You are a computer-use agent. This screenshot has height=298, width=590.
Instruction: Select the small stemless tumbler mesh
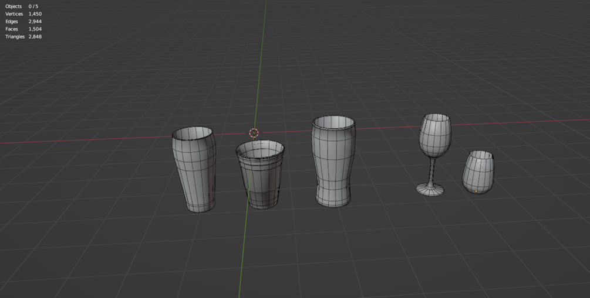coord(478,173)
